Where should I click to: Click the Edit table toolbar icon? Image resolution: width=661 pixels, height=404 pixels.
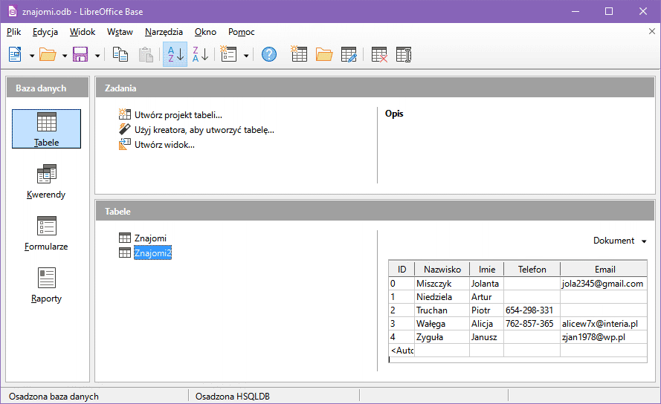[x=349, y=54]
